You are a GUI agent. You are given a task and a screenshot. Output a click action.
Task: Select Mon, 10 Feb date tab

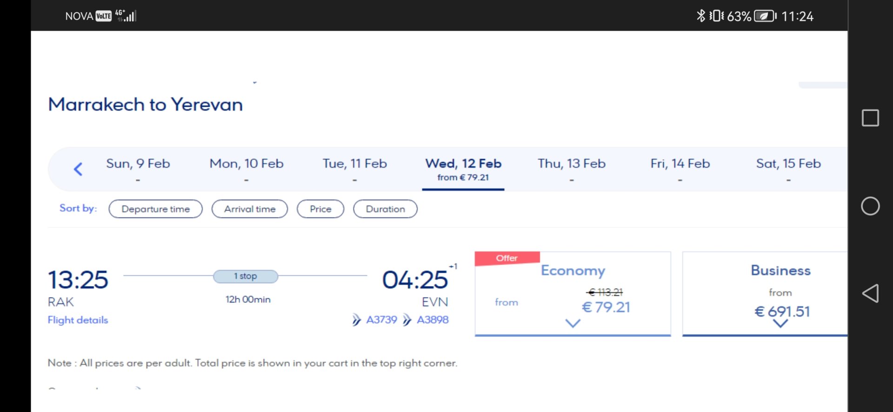pyautogui.click(x=247, y=169)
